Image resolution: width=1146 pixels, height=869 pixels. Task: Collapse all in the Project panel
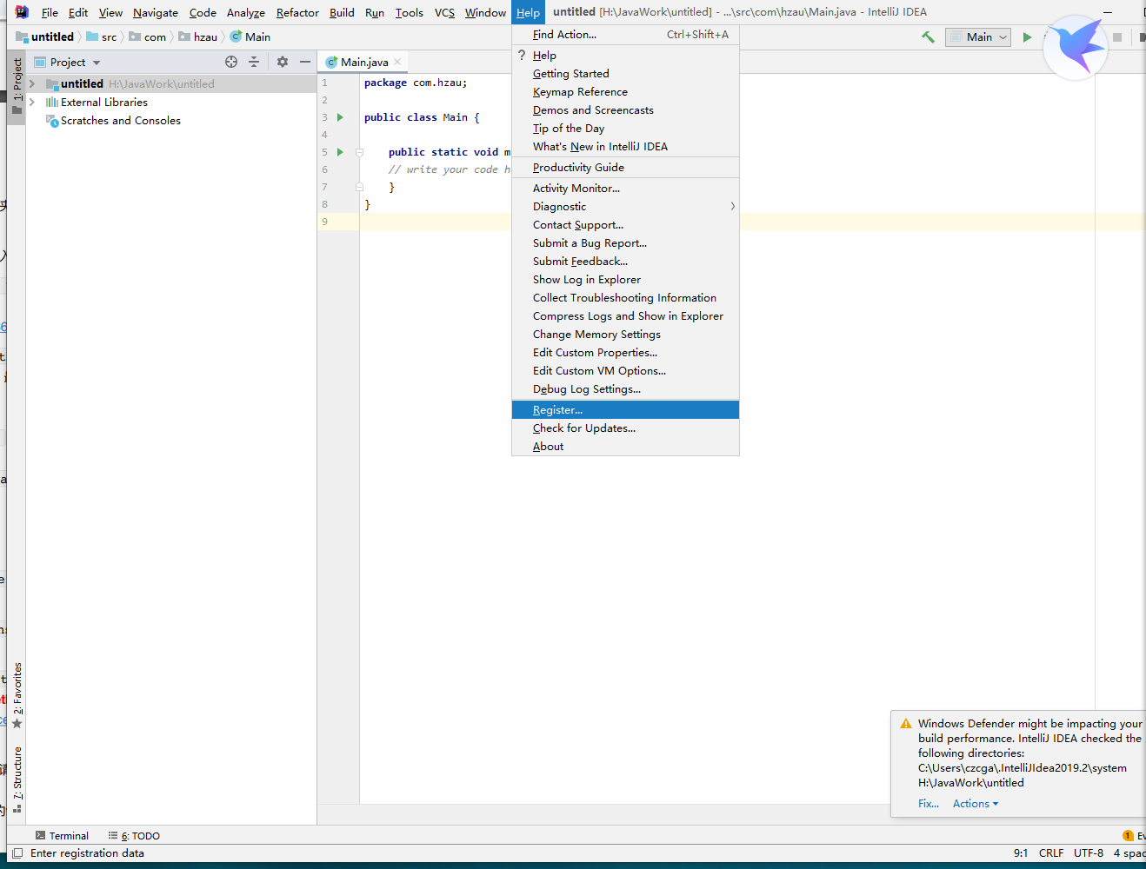pos(254,62)
